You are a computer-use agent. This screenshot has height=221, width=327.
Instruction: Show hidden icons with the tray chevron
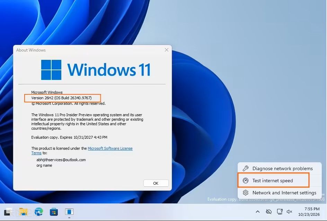point(258,212)
